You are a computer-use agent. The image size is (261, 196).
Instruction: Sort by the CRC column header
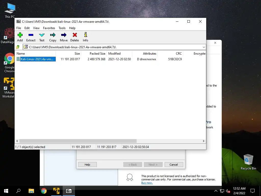pyautogui.click(x=170, y=54)
